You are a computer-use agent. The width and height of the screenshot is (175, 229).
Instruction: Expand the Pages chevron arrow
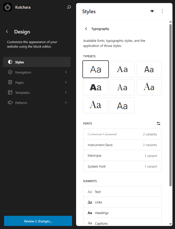tap(66, 82)
